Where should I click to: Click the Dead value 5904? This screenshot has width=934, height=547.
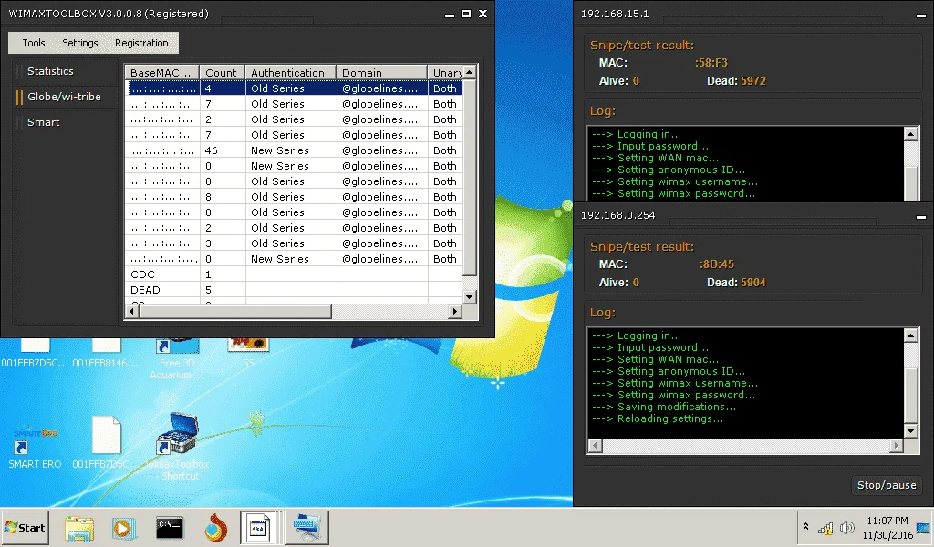click(x=752, y=283)
